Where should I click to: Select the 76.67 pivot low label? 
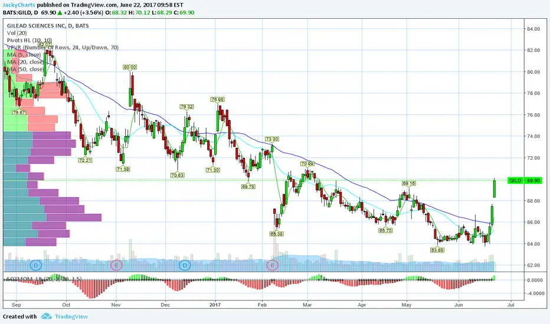[x=19, y=113]
